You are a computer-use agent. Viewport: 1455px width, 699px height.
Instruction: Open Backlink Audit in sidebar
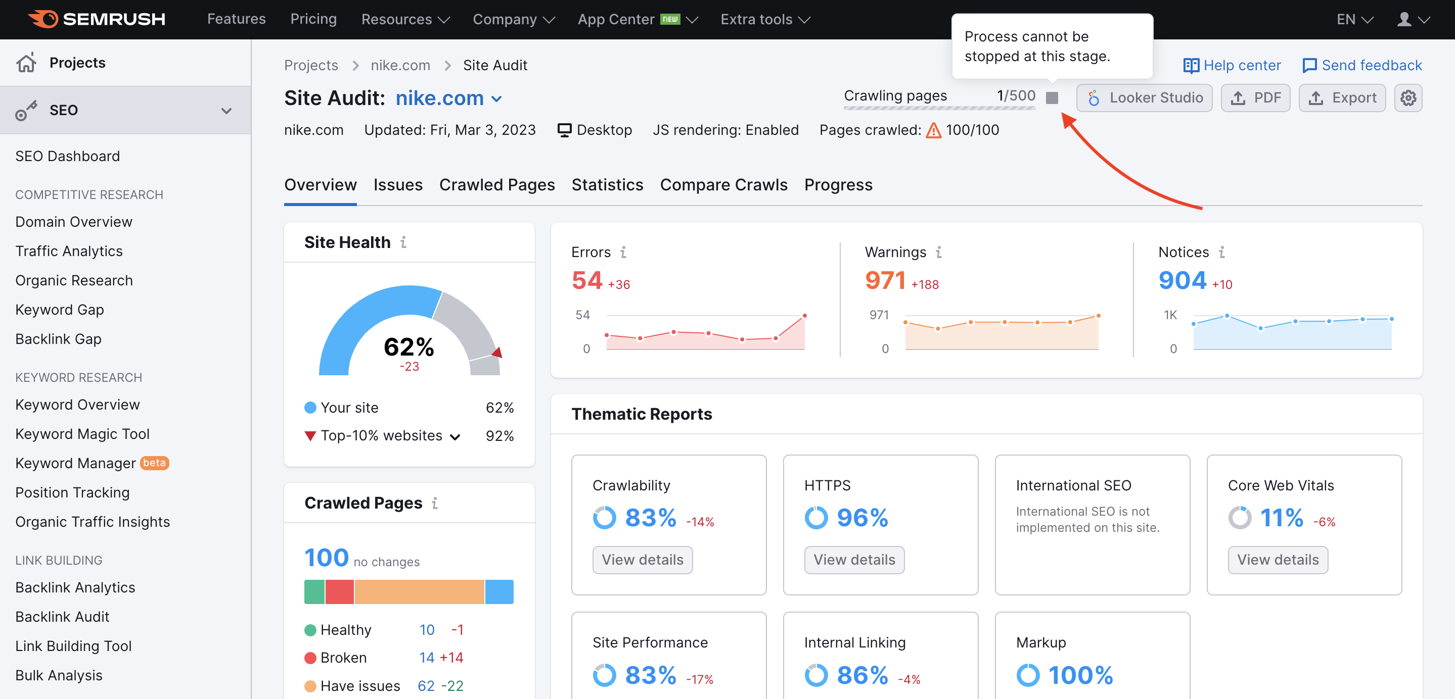coord(62,617)
